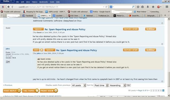Screen dimensions: 170x100
Task: Open the bookmarks list icon in toolbar
Action: (x=142, y=7)
